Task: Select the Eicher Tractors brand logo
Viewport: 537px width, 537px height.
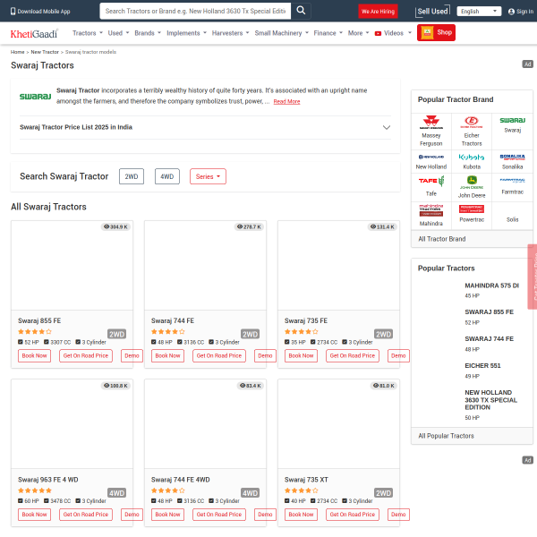Action: click(x=472, y=122)
